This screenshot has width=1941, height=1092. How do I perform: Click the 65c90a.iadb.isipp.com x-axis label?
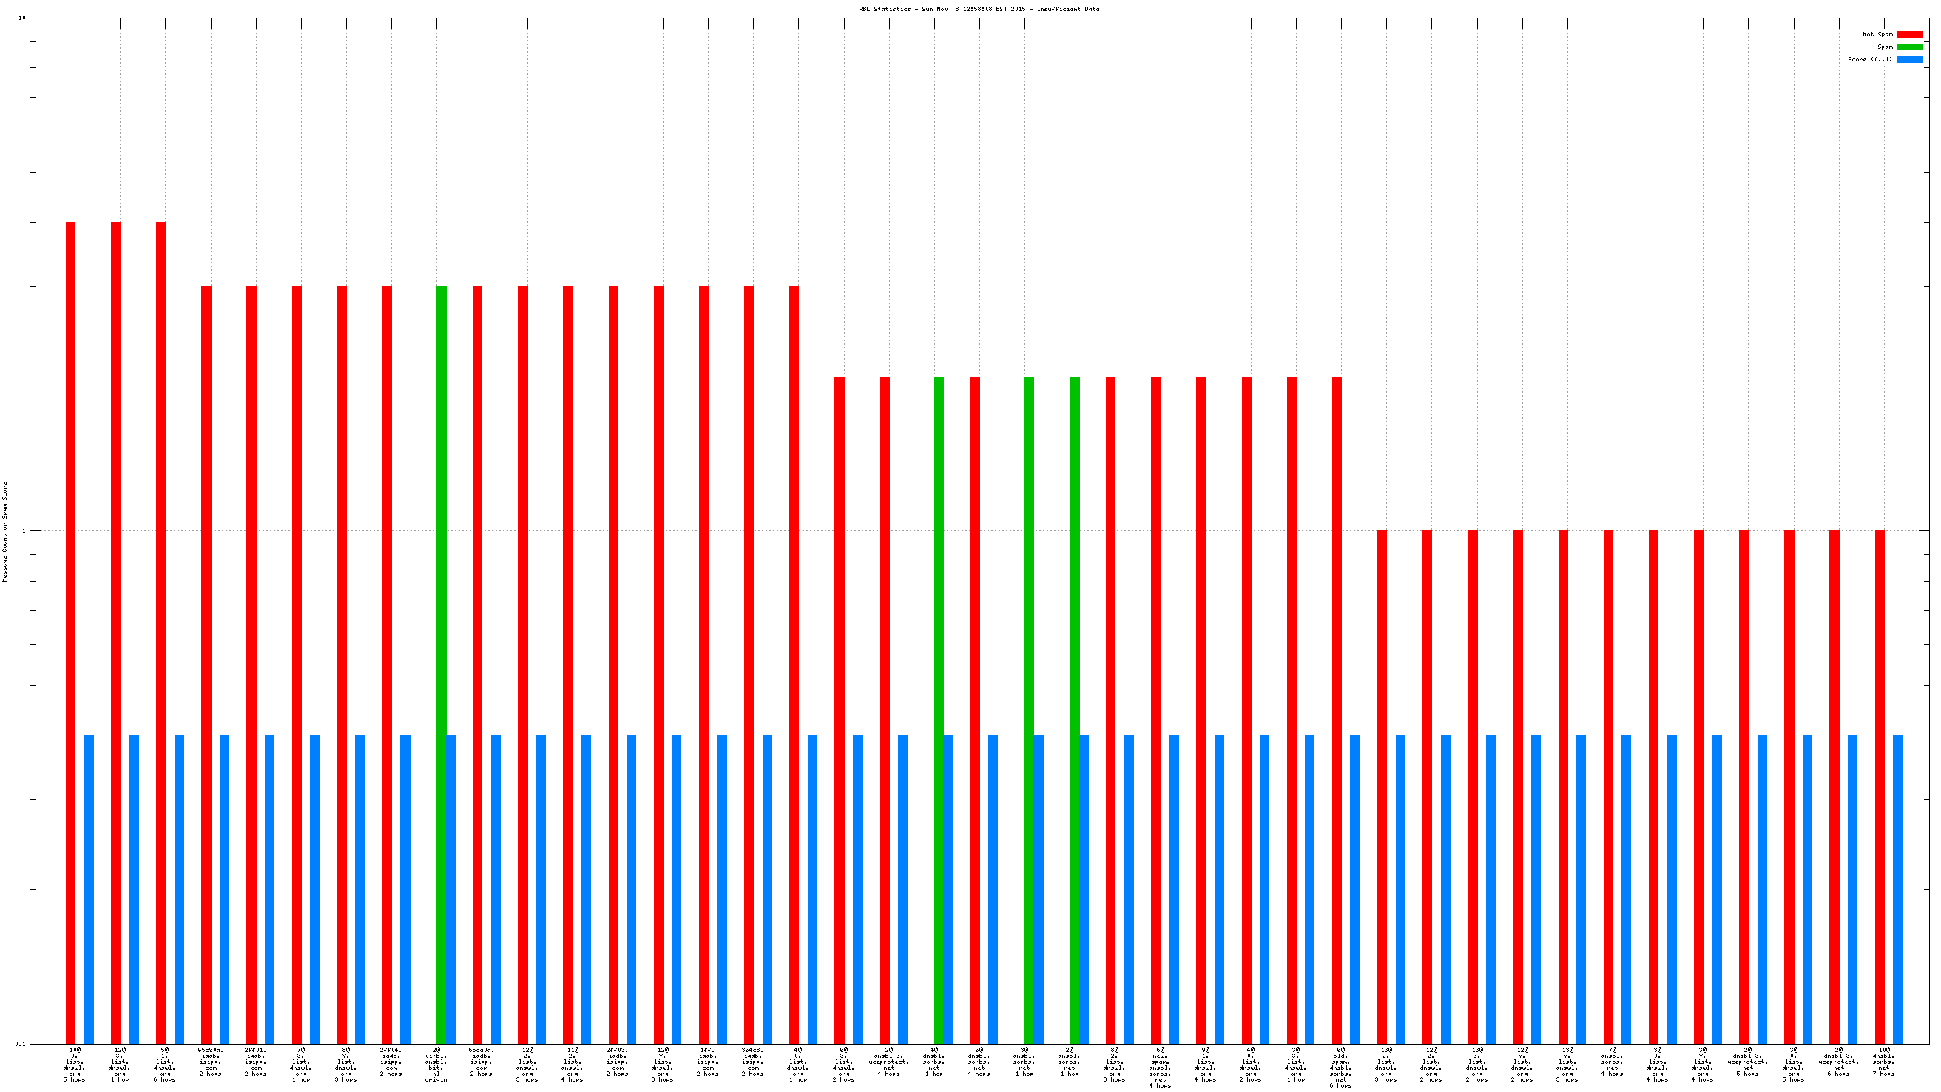(x=210, y=1061)
